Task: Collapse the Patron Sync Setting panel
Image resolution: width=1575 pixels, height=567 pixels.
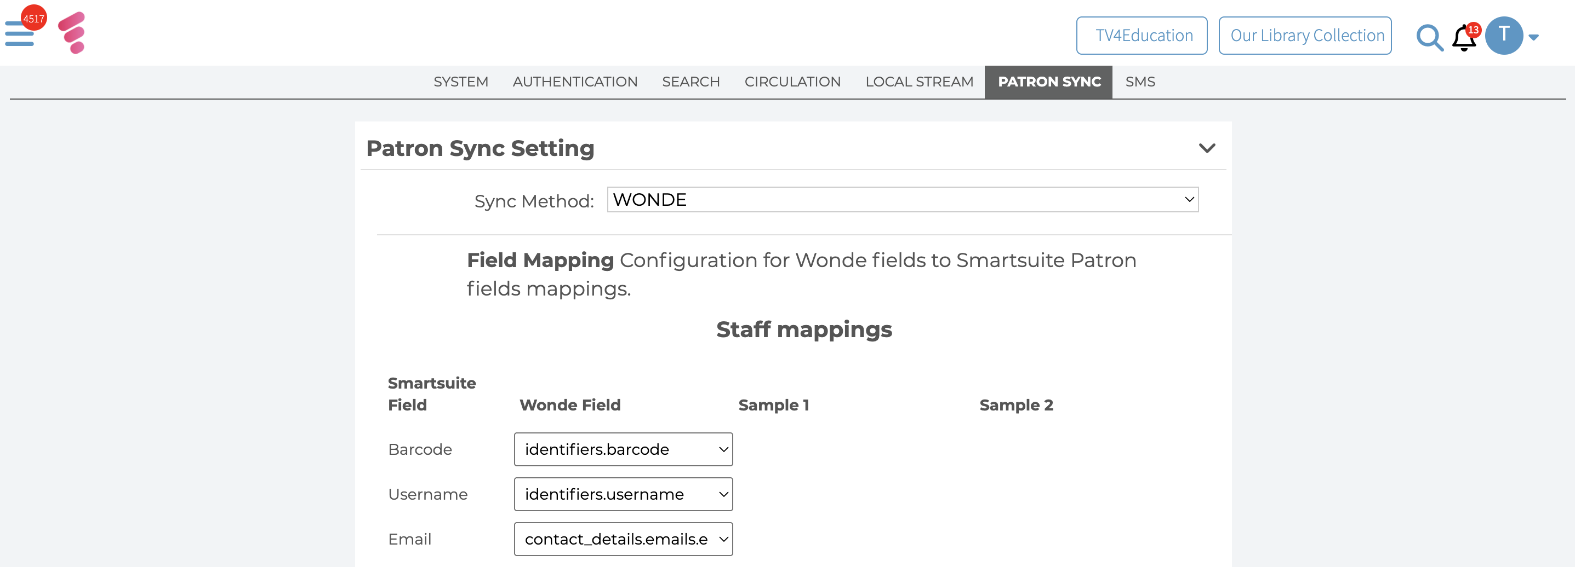Action: click(x=1206, y=148)
